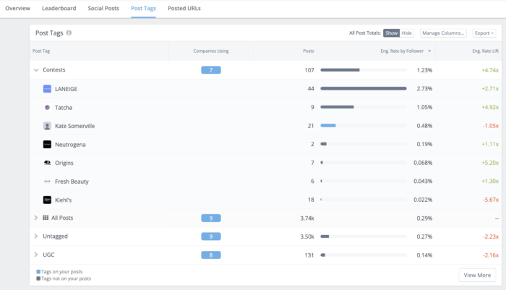
Task: Select the Tatcha row name
Action: click(64, 108)
